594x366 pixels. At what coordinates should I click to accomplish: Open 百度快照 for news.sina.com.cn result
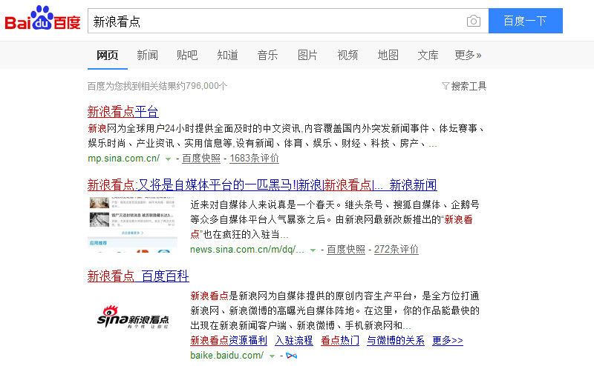coord(346,250)
